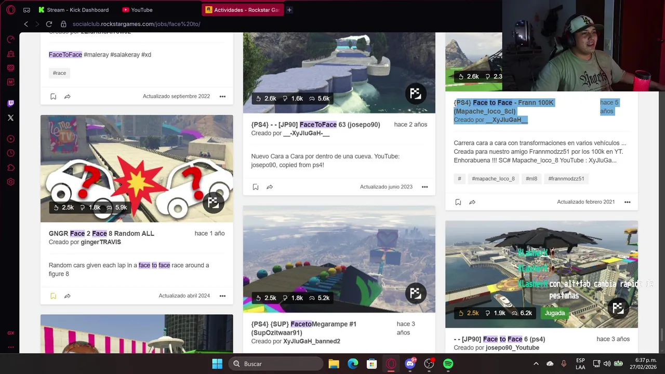Click the thumbs-up icon on GNGR thumbnail
The height and width of the screenshot is (374, 665).
tap(56, 207)
